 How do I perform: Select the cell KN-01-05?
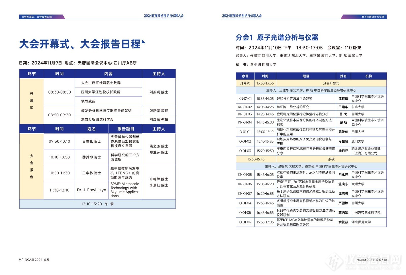(x=245, y=175)
